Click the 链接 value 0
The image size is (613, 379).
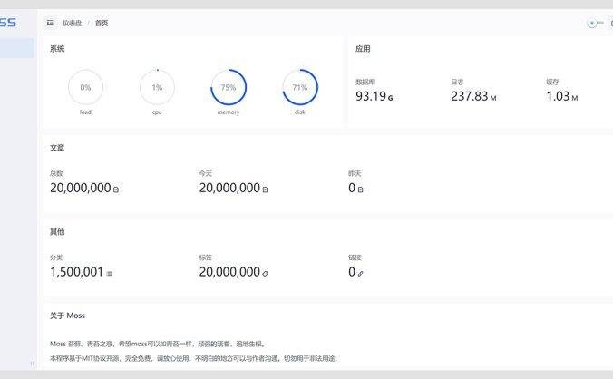pos(352,272)
